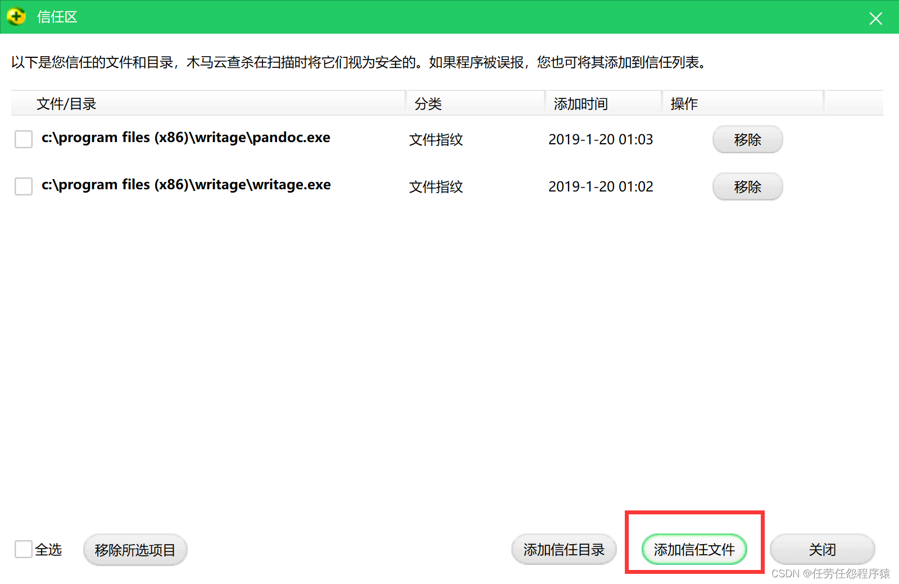Remove writage.exe via its 移除 button

(747, 186)
